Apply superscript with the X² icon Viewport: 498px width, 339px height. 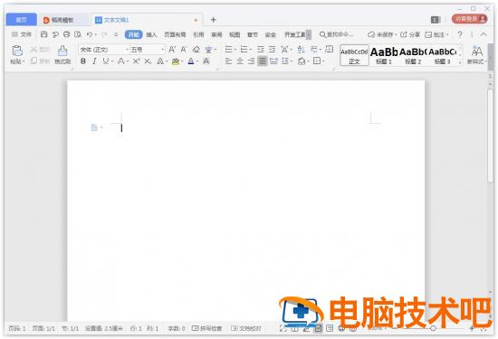click(x=136, y=61)
